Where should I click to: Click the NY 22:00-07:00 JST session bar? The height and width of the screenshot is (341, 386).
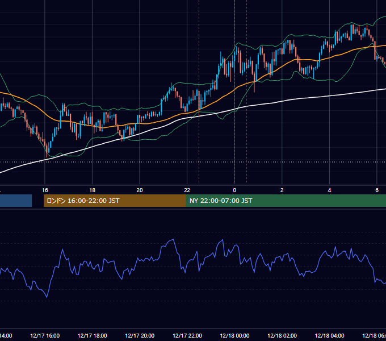pyautogui.click(x=286, y=201)
